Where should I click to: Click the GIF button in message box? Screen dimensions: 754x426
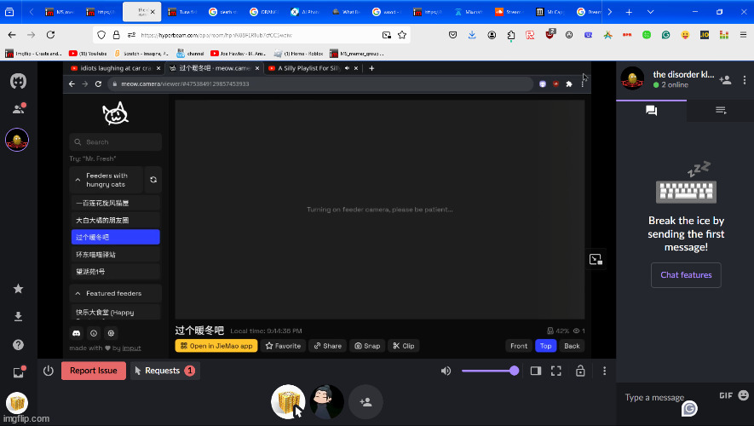click(x=726, y=396)
